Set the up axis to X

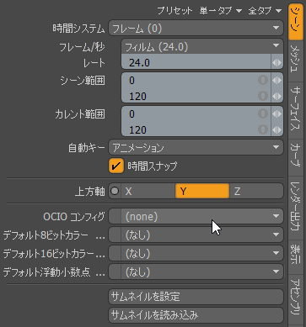[x=148, y=191]
